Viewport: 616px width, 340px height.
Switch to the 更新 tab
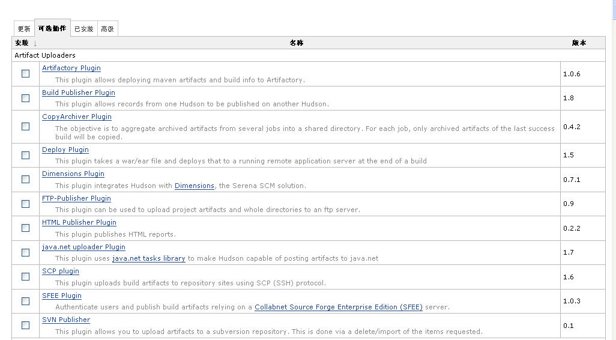[24, 29]
